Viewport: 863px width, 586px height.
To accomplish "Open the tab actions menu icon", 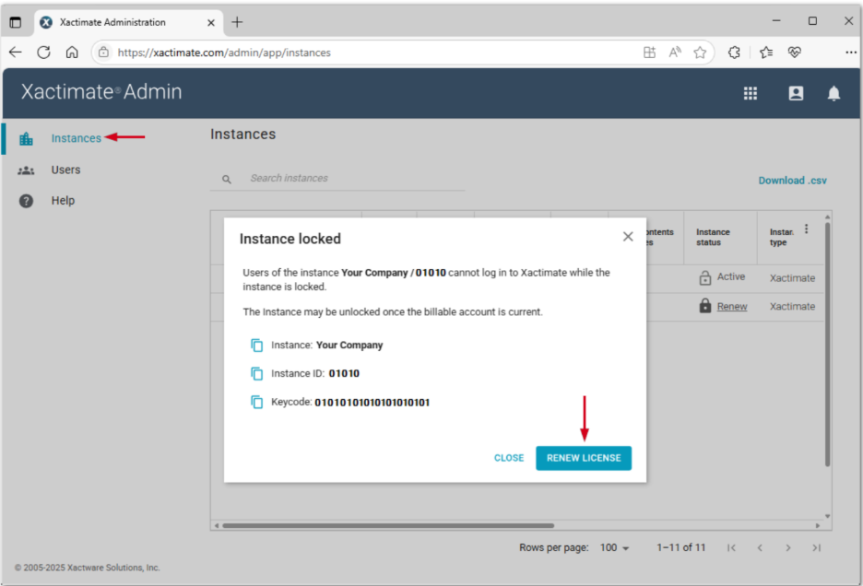I will [16, 22].
